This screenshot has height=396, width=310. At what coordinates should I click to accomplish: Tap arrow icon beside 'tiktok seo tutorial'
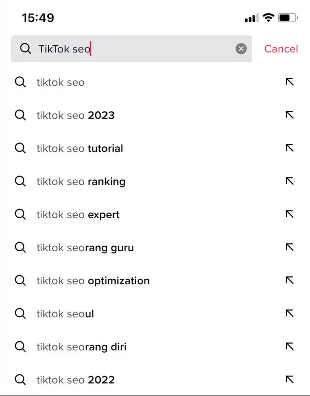290,148
